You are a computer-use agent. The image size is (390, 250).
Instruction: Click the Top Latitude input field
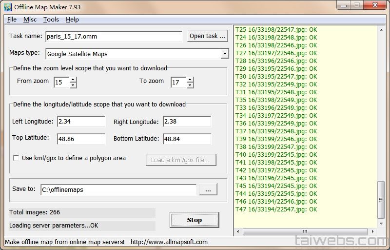pos(81,139)
